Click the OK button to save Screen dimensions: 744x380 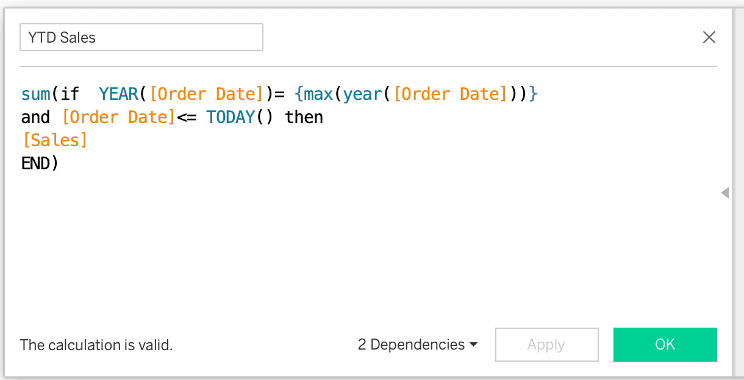click(665, 345)
